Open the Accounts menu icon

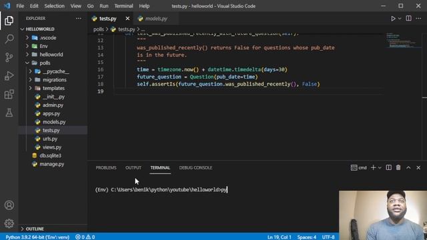coord(9,205)
